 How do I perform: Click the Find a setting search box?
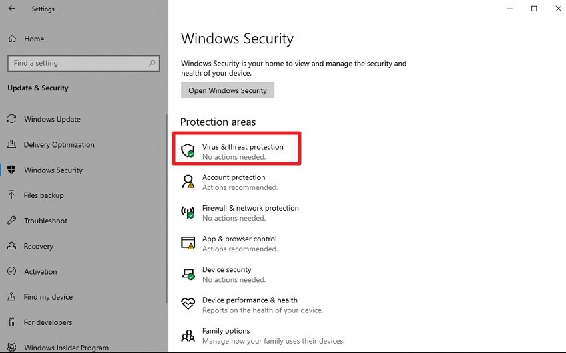click(x=83, y=63)
